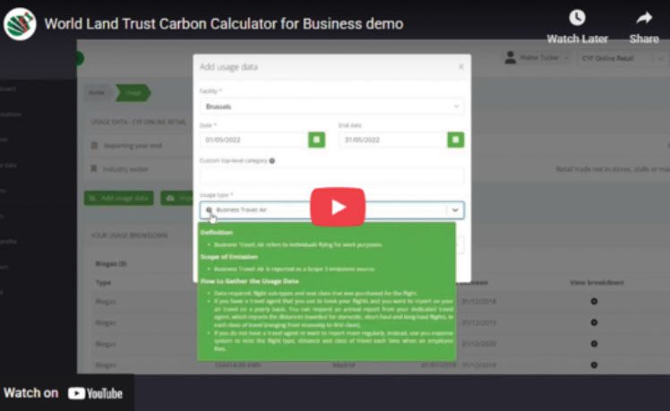This screenshot has width=670, height=411.
Task: Open the video title link
Action: [x=223, y=23]
